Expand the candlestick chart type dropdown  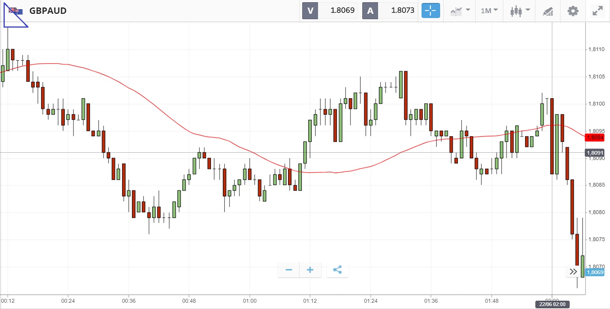pyautogui.click(x=519, y=11)
